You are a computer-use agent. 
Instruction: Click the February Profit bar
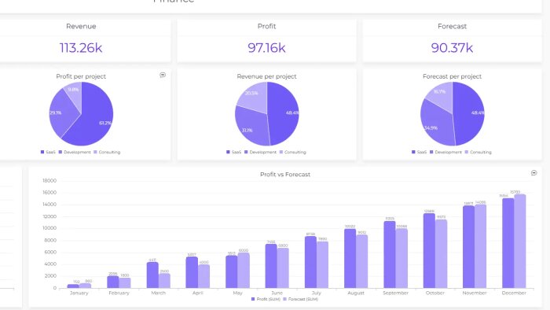click(113, 282)
